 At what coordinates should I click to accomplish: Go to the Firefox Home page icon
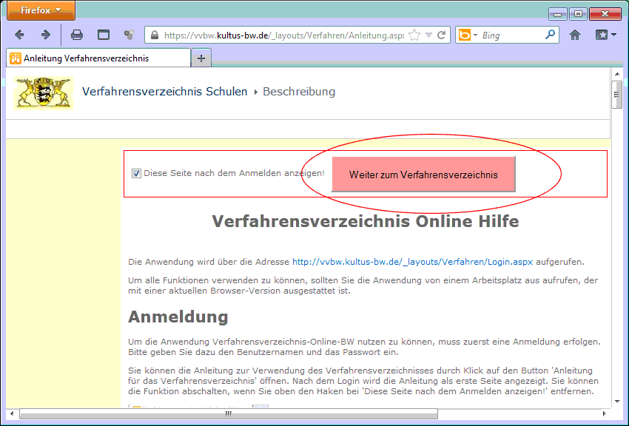click(575, 35)
